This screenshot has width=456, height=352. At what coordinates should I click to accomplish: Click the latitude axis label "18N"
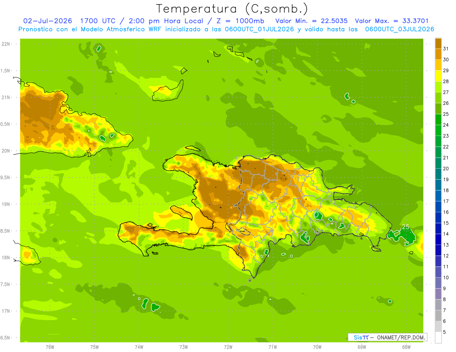pyautogui.click(x=6, y=257)
